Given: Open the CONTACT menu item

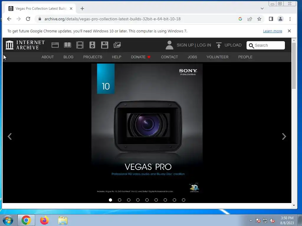Looking at the screenshot, I should [170, 57].
